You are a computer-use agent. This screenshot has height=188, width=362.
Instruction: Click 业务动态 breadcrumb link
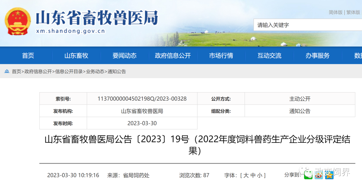point(95,71)
